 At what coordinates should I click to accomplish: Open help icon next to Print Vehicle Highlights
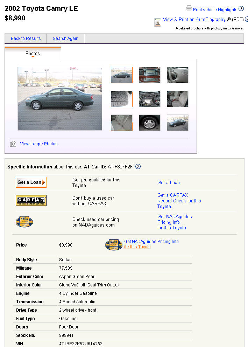241,9
